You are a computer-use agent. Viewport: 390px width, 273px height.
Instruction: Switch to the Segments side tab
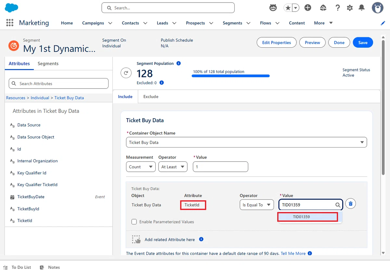[x=48, y=64]
